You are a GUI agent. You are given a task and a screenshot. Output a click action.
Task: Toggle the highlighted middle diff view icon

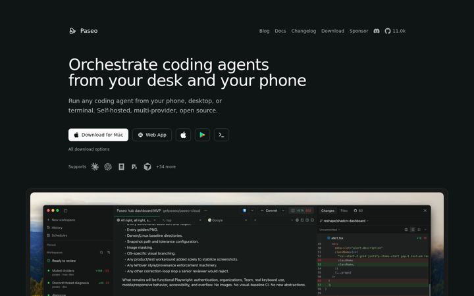click(413, 230)
